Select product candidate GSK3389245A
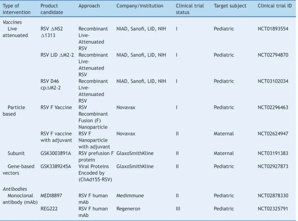The height and width of the screenshot is (221, 298). 56,166
